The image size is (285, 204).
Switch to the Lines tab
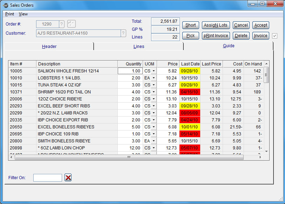tap(139, 46)
